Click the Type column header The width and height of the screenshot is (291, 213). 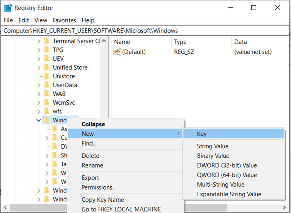coord(180,42)
